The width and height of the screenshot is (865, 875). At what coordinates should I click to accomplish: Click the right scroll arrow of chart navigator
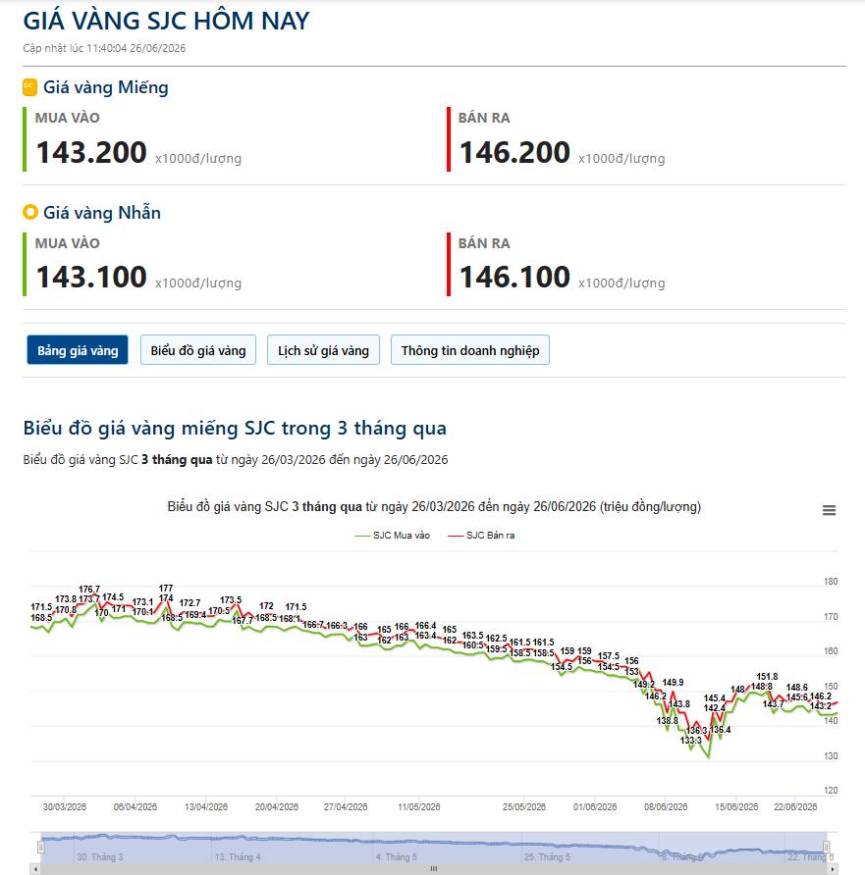click(x=833, y=869)
